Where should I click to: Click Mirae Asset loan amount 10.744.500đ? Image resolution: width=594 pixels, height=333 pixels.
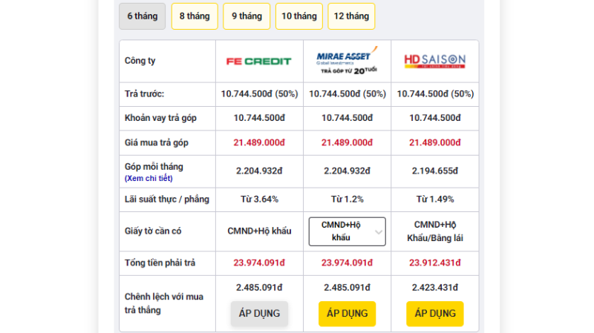click(347, 118)
